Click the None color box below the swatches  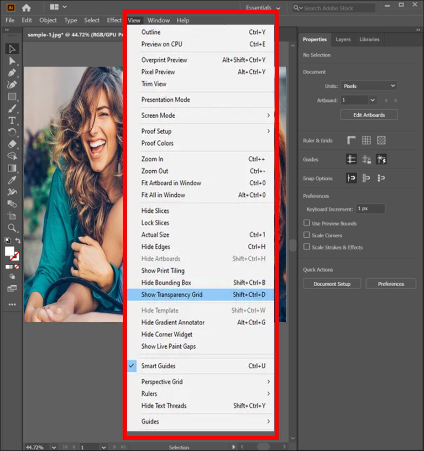(x=17, y=267)
